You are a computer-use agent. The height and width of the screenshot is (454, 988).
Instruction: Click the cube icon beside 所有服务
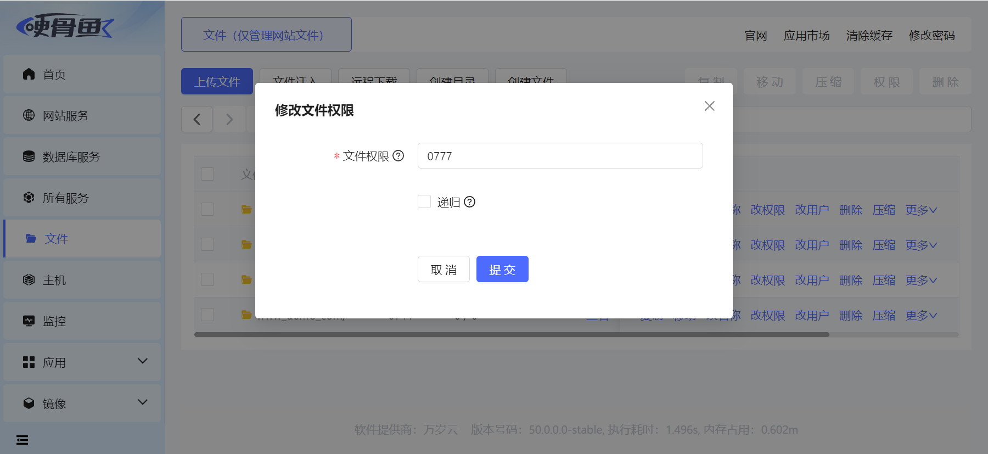pyautogui.click(x=29, y=198)
